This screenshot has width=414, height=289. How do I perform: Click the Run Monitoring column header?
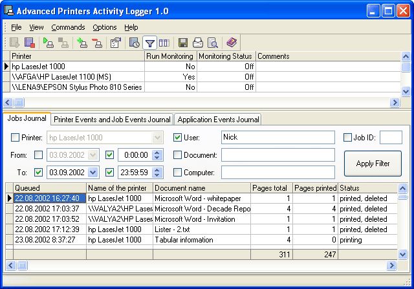click(171, 56)
